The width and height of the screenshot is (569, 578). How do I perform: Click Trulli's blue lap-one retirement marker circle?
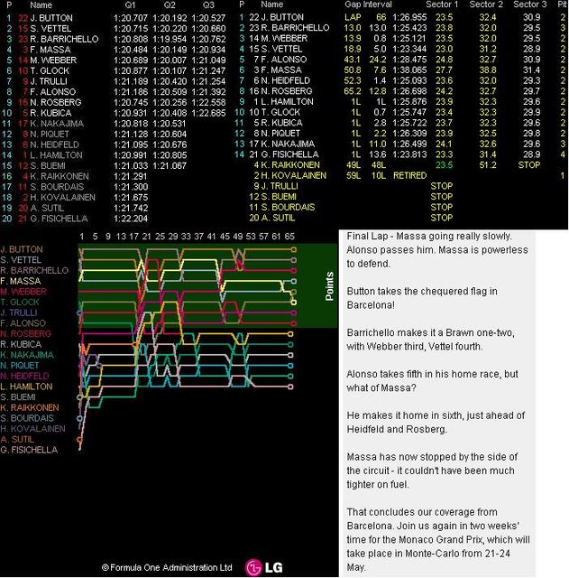coord(79,313)
